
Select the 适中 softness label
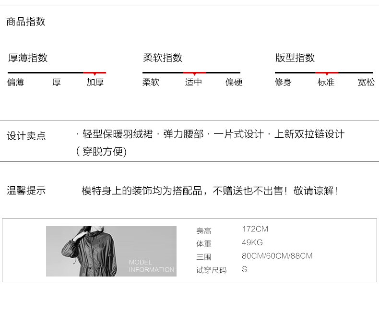(194, 82)
